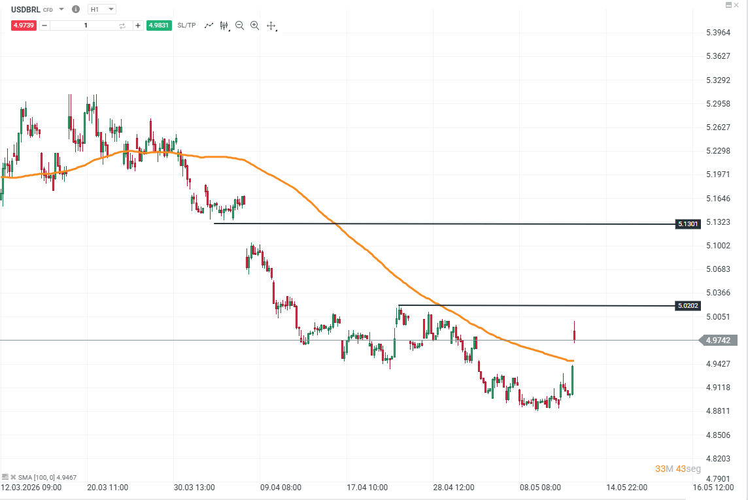Open the H1 timeframe dropdown

coord(102,9)
